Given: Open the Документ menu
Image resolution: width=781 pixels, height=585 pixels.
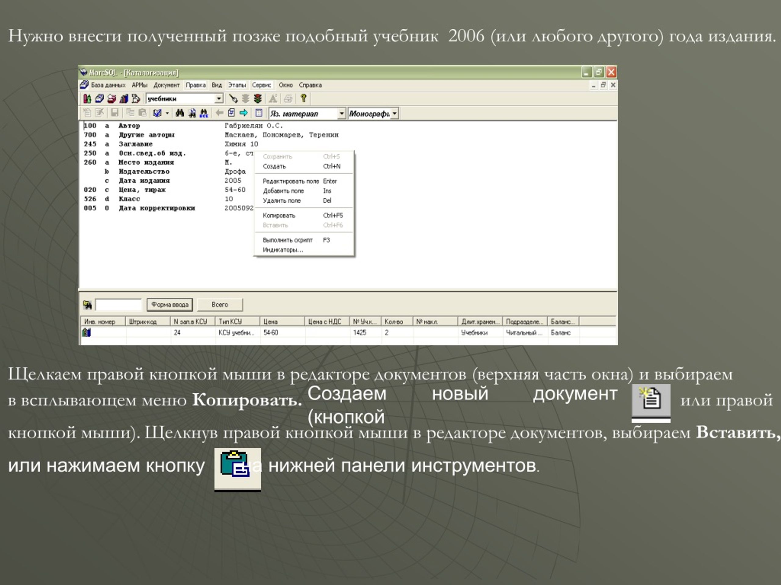Looking at the screenshot, I should 166,85.
